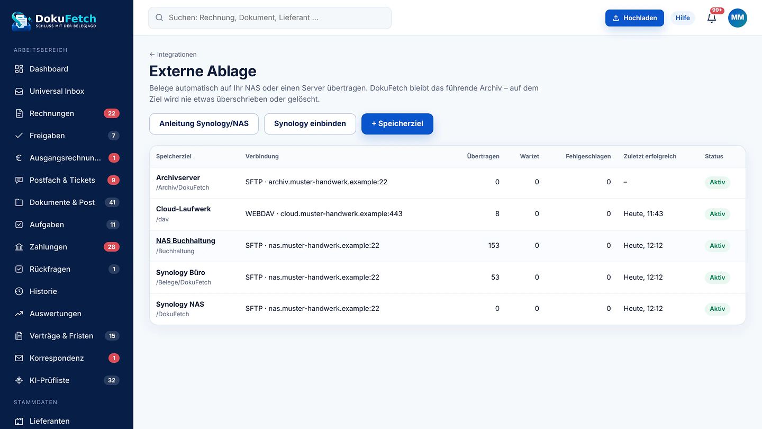Click the Ausgangsrechnungen euro icon

[19, 158]
